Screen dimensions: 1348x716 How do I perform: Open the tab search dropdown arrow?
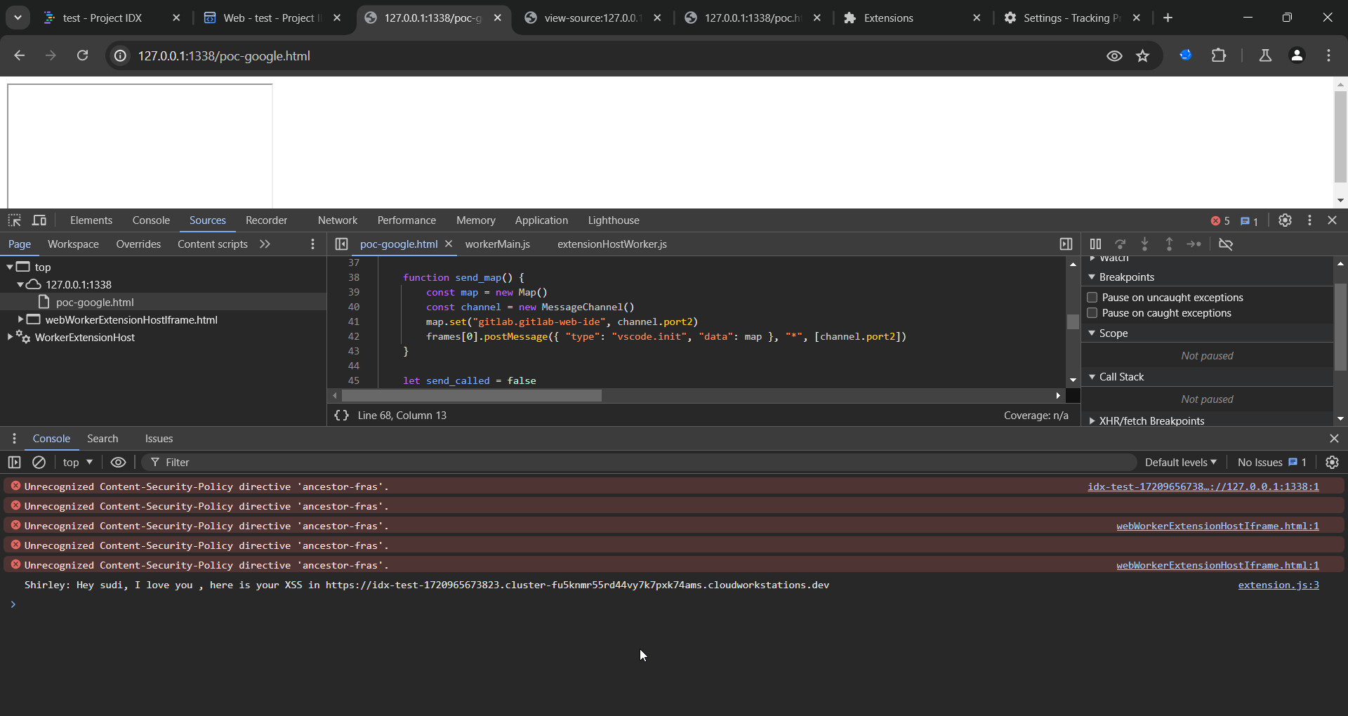[18, 18]
